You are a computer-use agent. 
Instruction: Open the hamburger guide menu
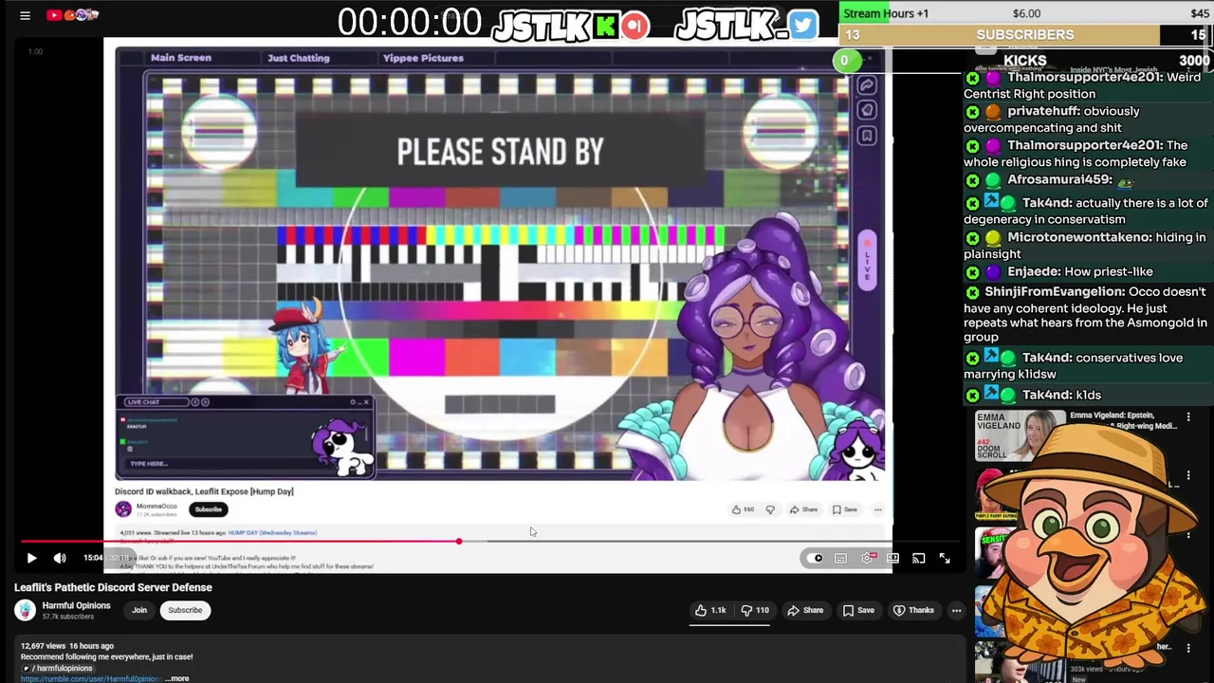pyautogui.click(x=26, y=15)
